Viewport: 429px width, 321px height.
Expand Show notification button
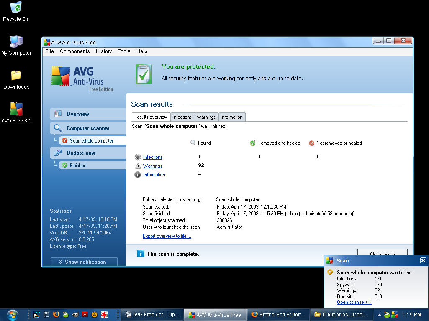pos(84,262)
